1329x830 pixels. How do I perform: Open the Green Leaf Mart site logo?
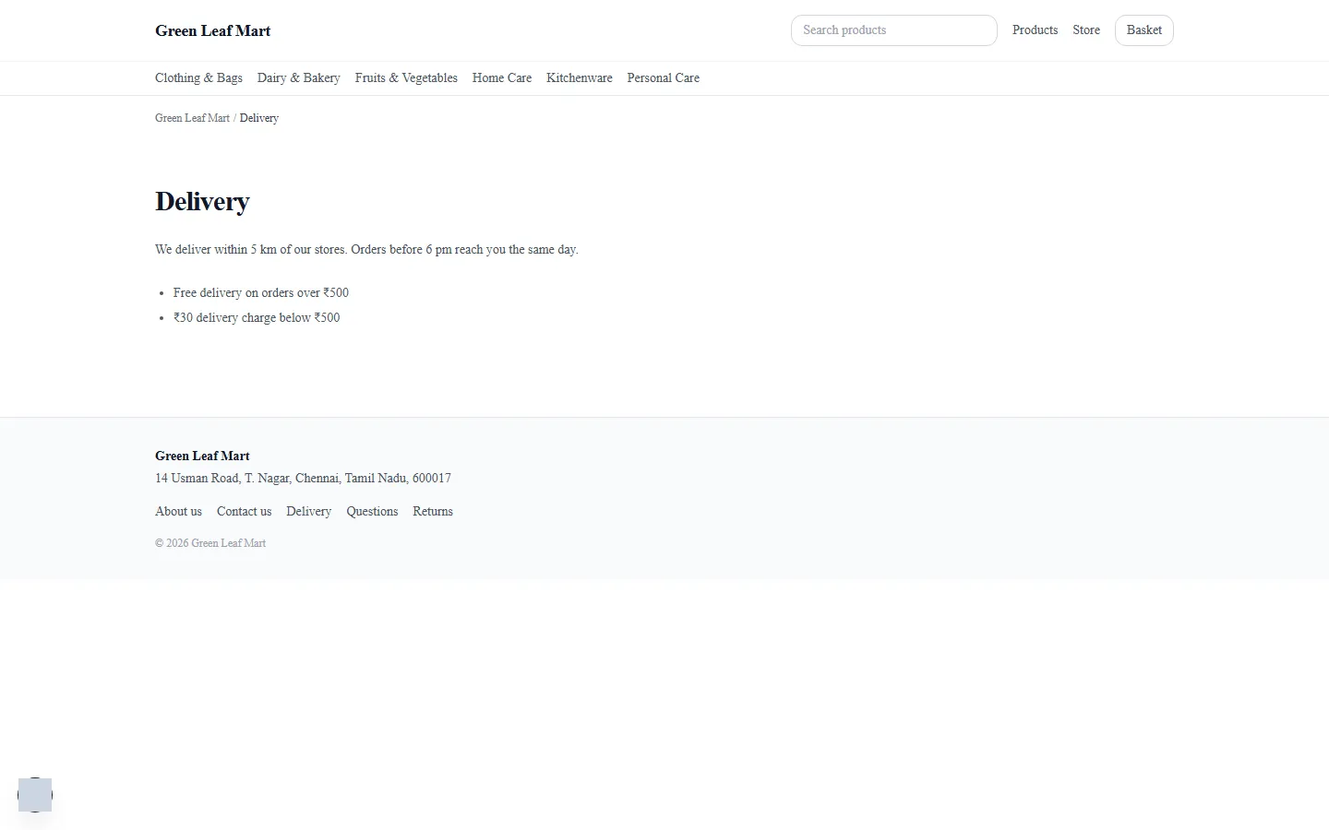click(212, 30)
